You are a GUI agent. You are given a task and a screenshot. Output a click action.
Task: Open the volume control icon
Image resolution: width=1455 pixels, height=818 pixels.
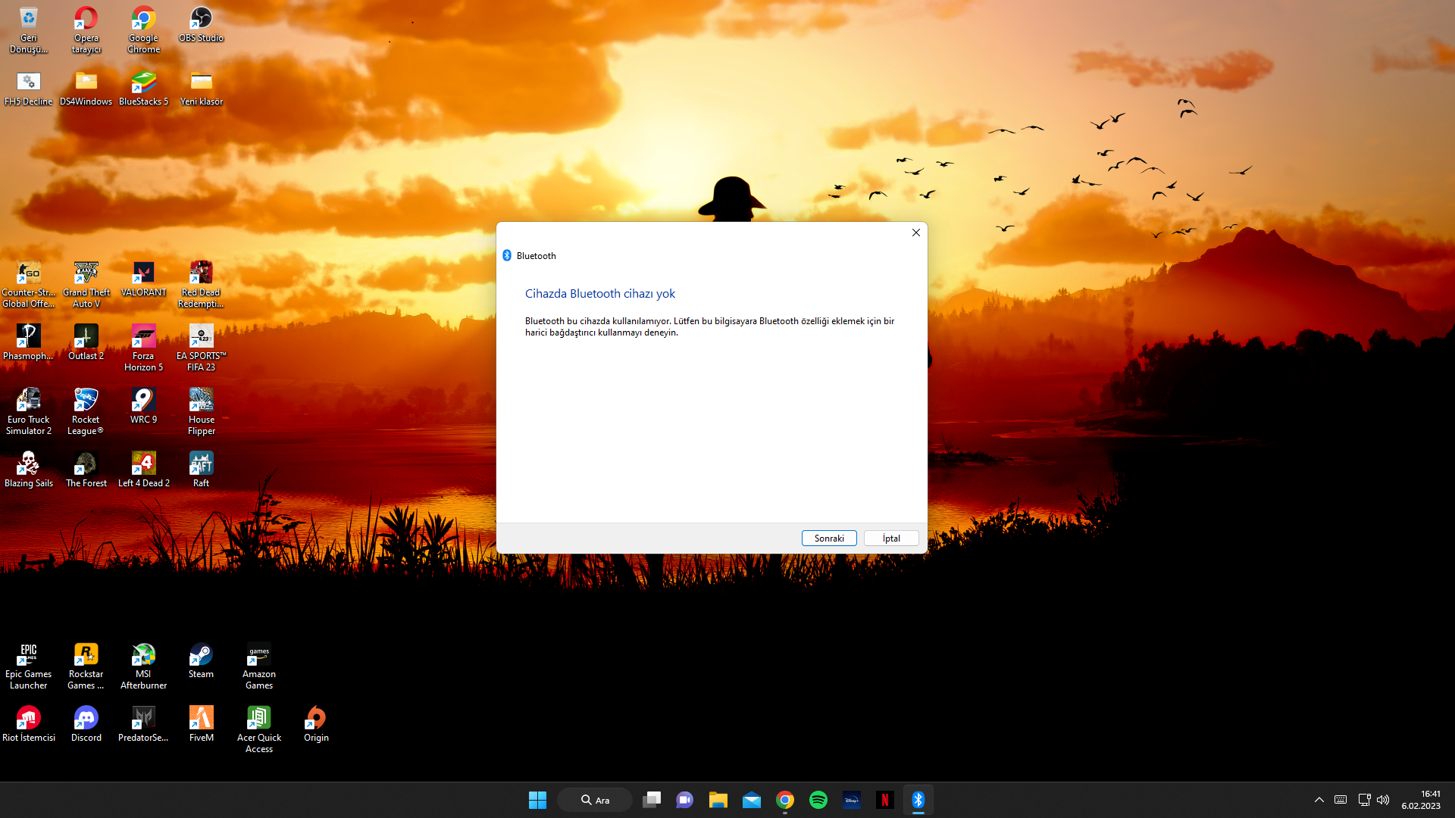click(1383, 800)
